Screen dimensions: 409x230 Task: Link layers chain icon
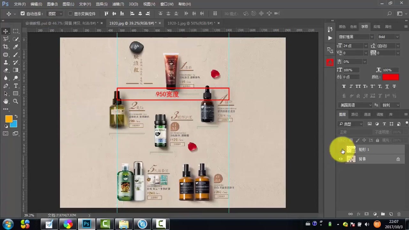[351, 214]
